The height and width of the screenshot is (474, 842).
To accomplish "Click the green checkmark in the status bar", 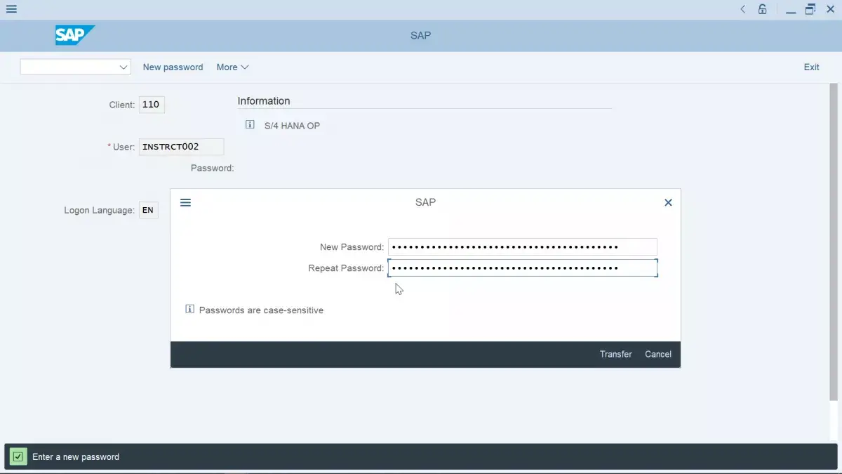I will pyautogui.click(x=17, y=456).
